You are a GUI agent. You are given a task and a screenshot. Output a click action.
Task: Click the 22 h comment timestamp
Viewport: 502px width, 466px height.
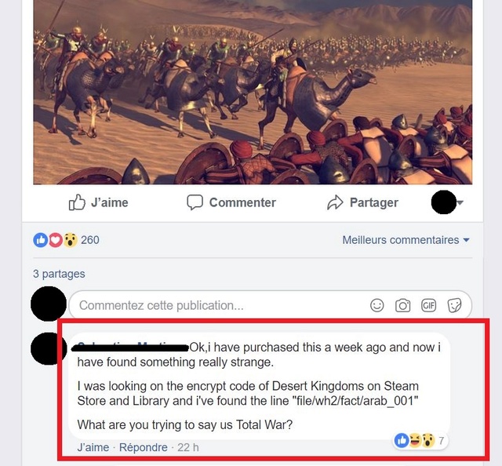(188, 447)
